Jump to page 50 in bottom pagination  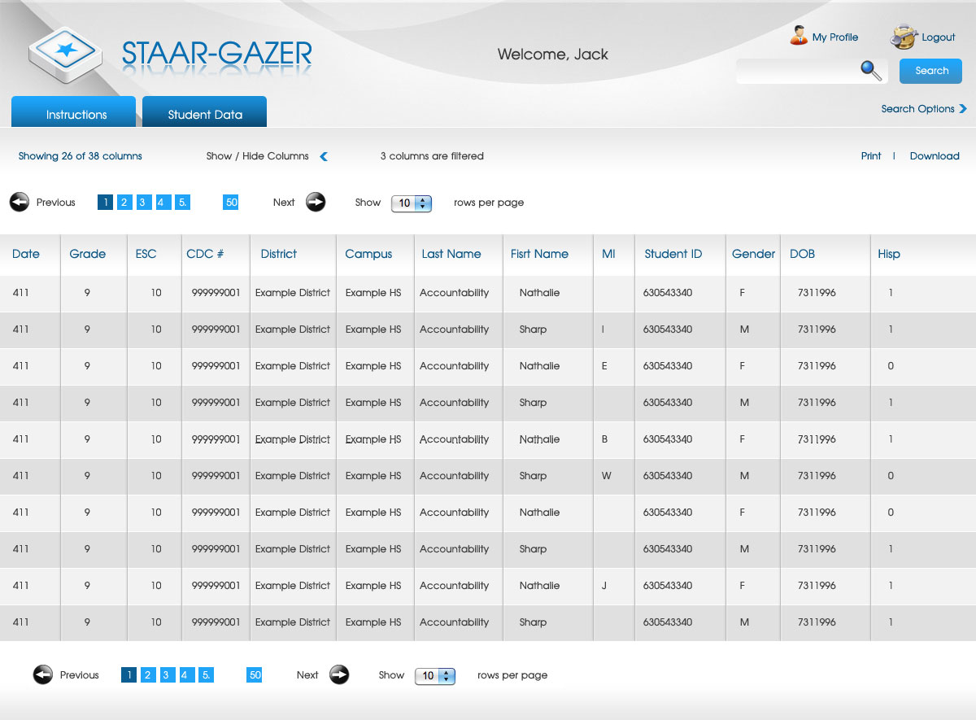[x=255, y=675]
